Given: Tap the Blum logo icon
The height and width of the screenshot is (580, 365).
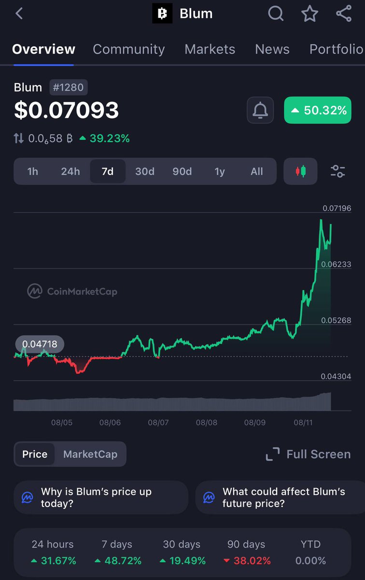Looking at the screenshot, I should pyautogui.click(x=162, y=14).
